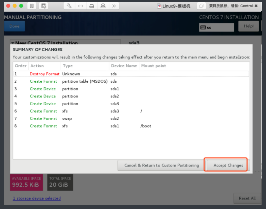Click the macOS green fullscreen button
The image size is (266, 209).
coord(21,6)
